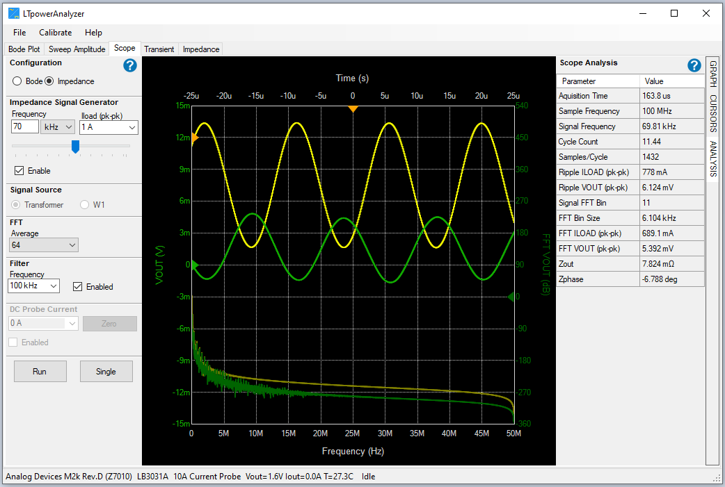
Task: Click the Configuration help question mark icon
Action: (x=130, y=65)
